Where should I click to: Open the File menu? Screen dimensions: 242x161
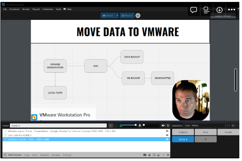click(x=5, y=9)
